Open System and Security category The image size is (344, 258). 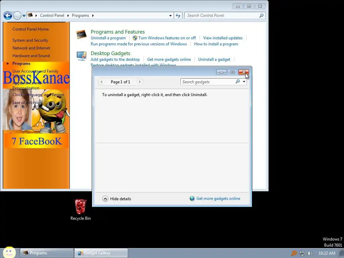(x=30, y=40)
